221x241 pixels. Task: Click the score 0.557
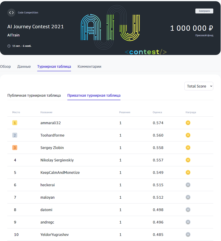(158, 160)
